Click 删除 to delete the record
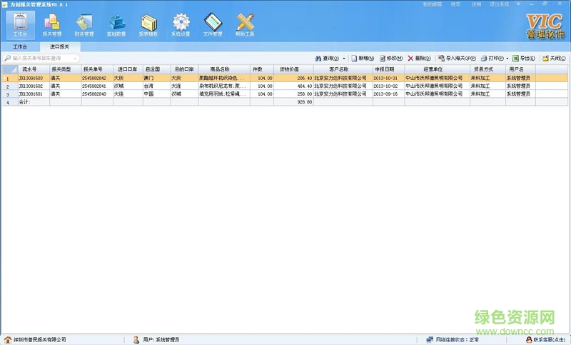The width and height of the screenshot is (571, 345). [x=419, y=58]
